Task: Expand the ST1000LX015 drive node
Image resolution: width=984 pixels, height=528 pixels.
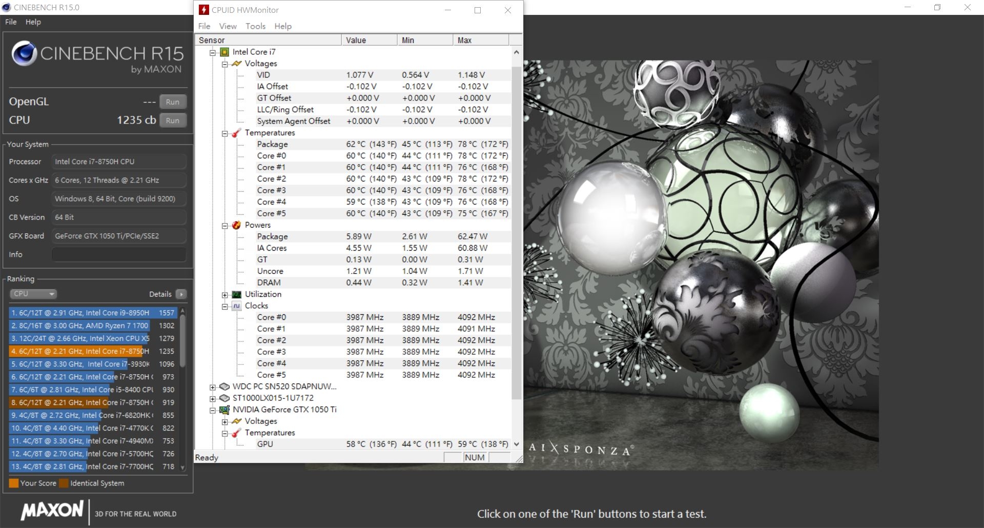Action: [x=213, y=398]
